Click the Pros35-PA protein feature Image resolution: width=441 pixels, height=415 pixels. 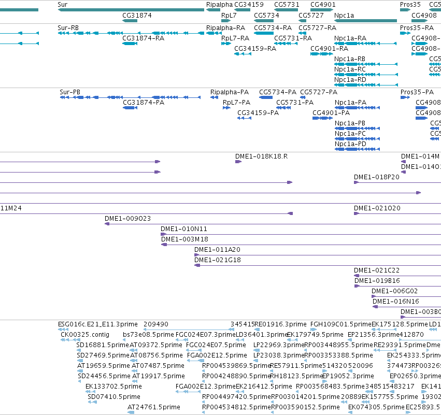[x=405, y=97]
